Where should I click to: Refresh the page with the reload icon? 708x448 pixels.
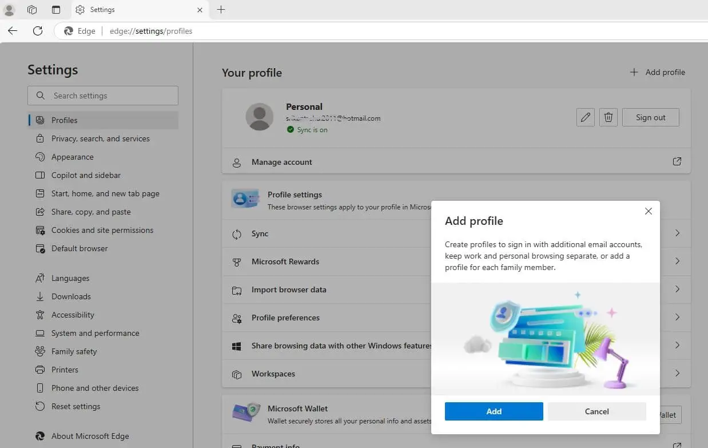(38, 31)
